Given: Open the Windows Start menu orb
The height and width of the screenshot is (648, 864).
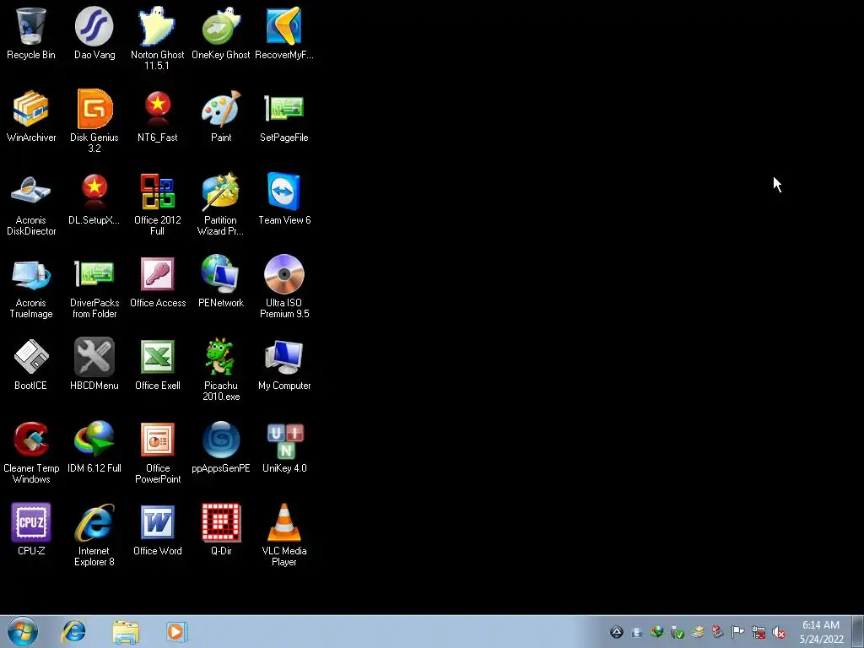Looking at the screenshot, I should (23, 631).
